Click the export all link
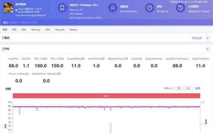The height and width of the screenshot is (133, 213). (197, 38)
